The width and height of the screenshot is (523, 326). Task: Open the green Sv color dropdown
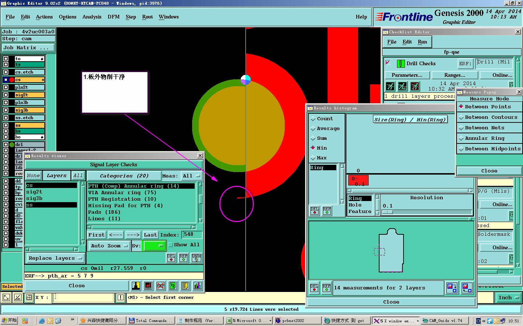(154, 246)
